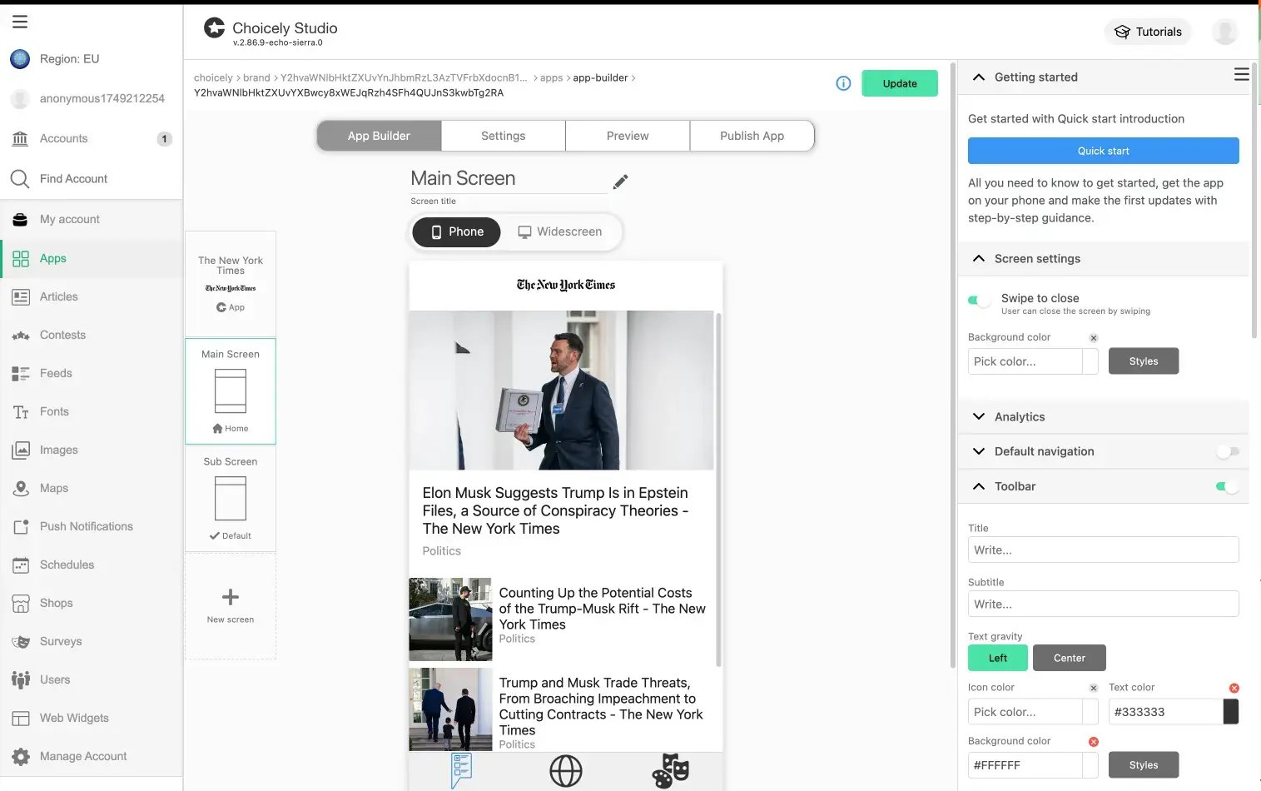Clear the Screen settings background color

coord(1094,337)
